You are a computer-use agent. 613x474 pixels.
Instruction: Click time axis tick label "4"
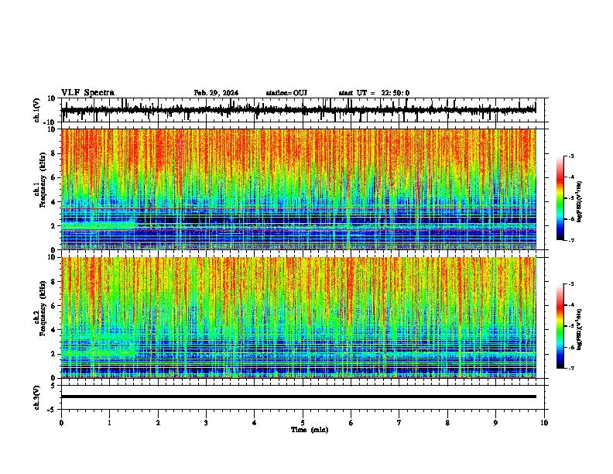255,423
